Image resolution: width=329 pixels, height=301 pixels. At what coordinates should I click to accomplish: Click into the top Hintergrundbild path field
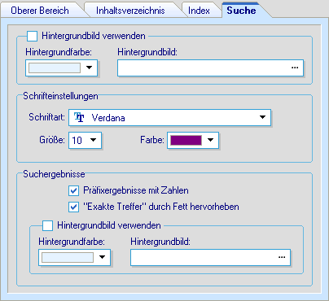point(210,68)
